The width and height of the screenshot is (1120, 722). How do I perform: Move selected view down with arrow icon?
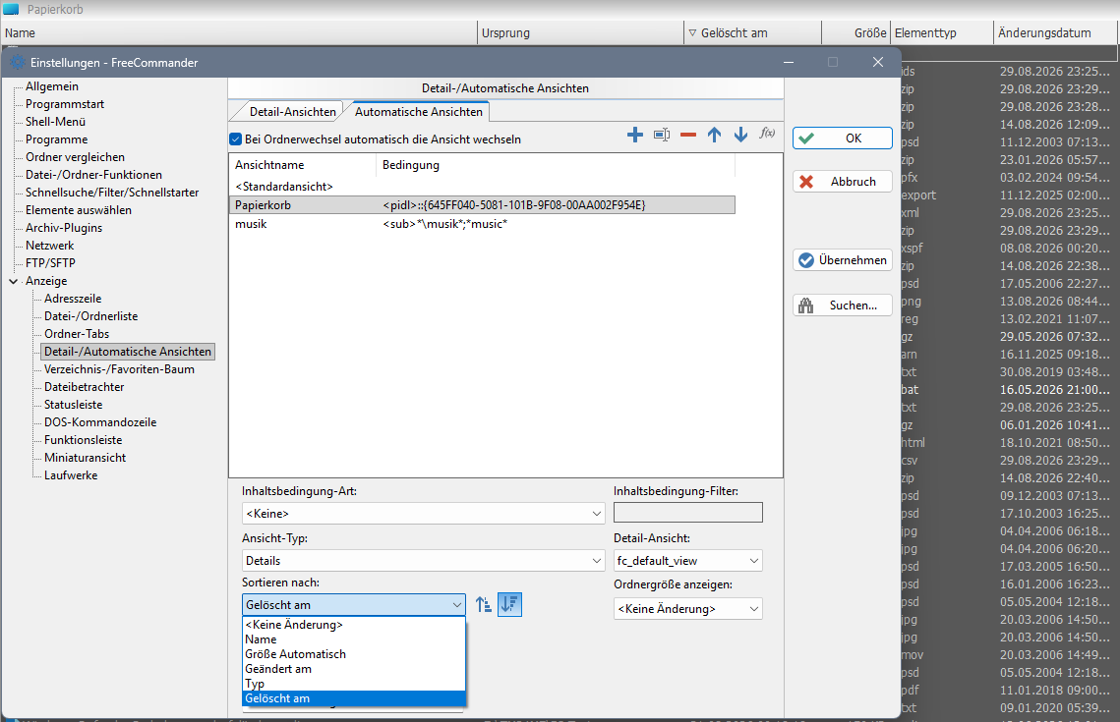click(x=740, y=135)
